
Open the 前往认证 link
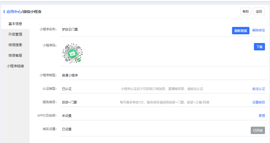point(259,89)
